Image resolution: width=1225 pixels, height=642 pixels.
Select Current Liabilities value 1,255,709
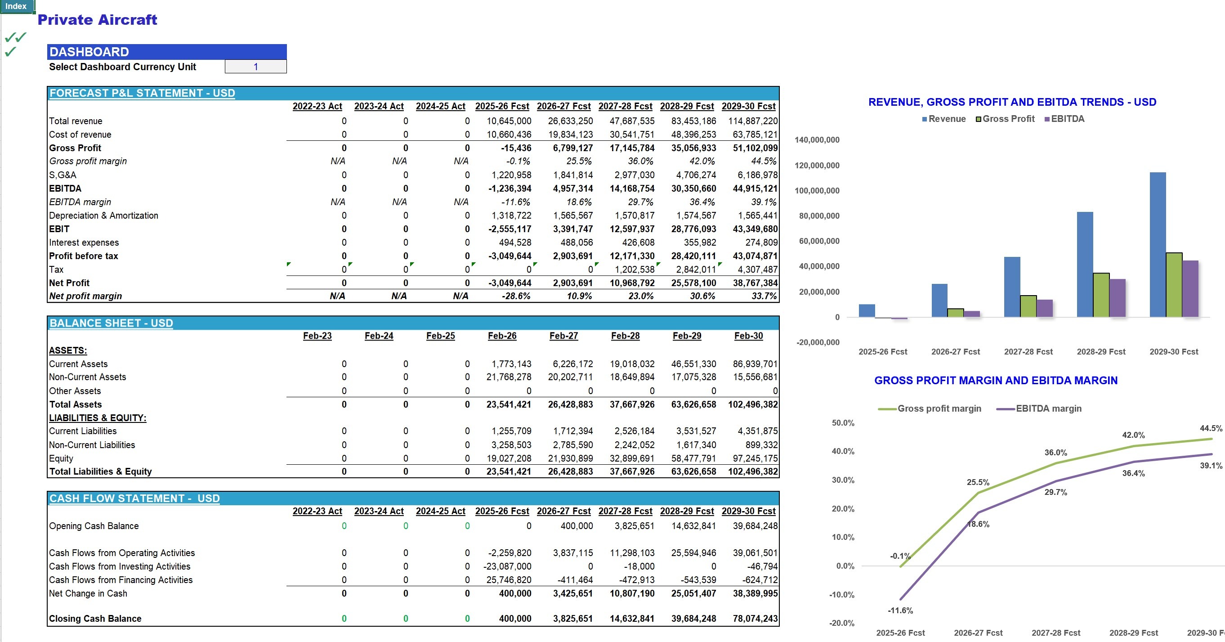coord(511,431)
